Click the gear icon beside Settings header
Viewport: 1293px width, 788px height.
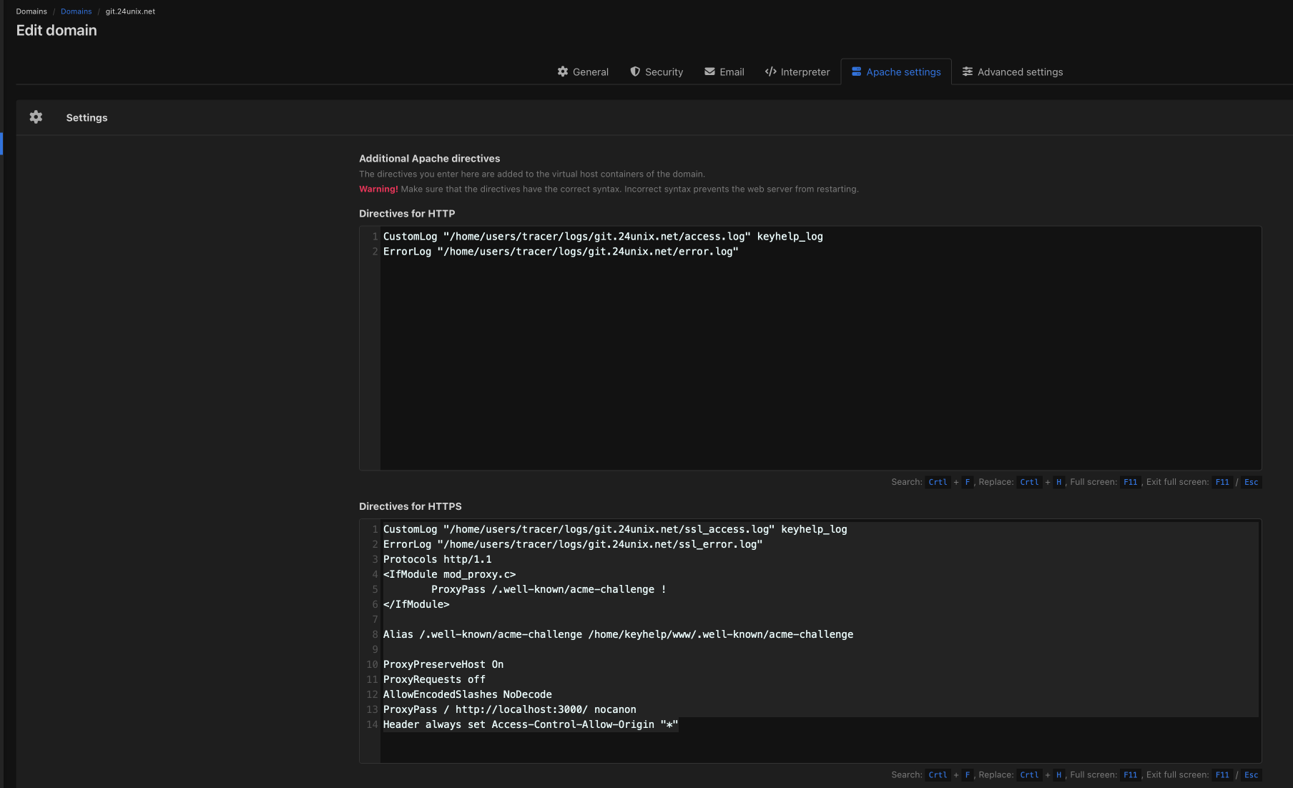36,117
